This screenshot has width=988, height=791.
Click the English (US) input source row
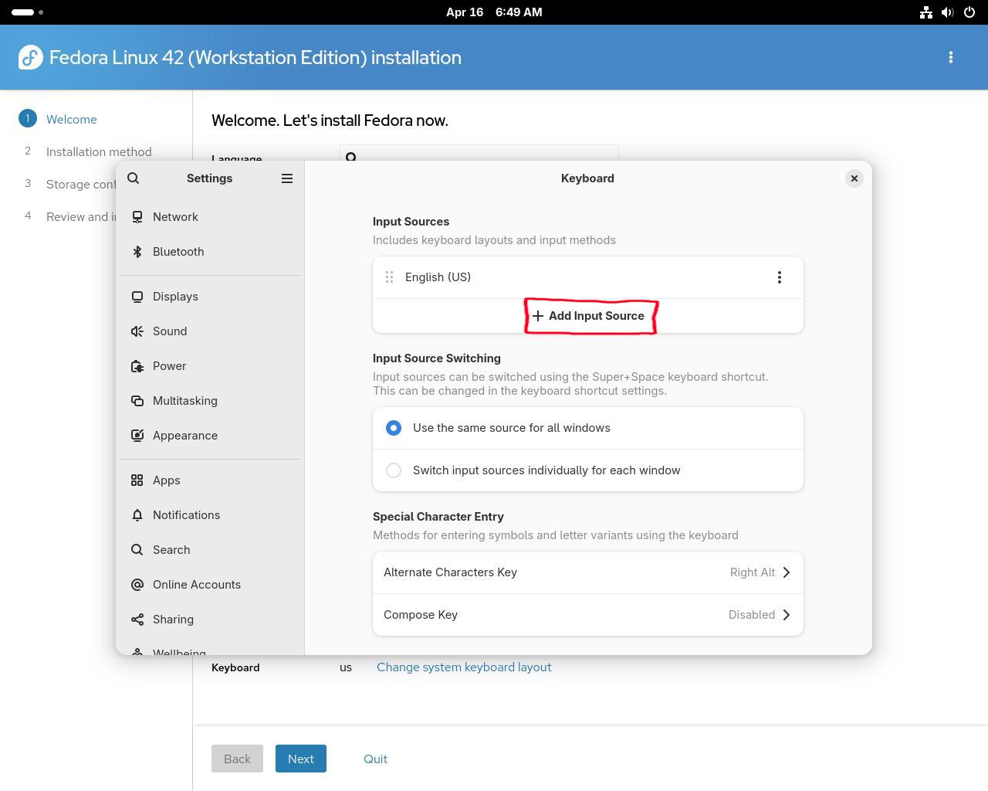(588, 277)
